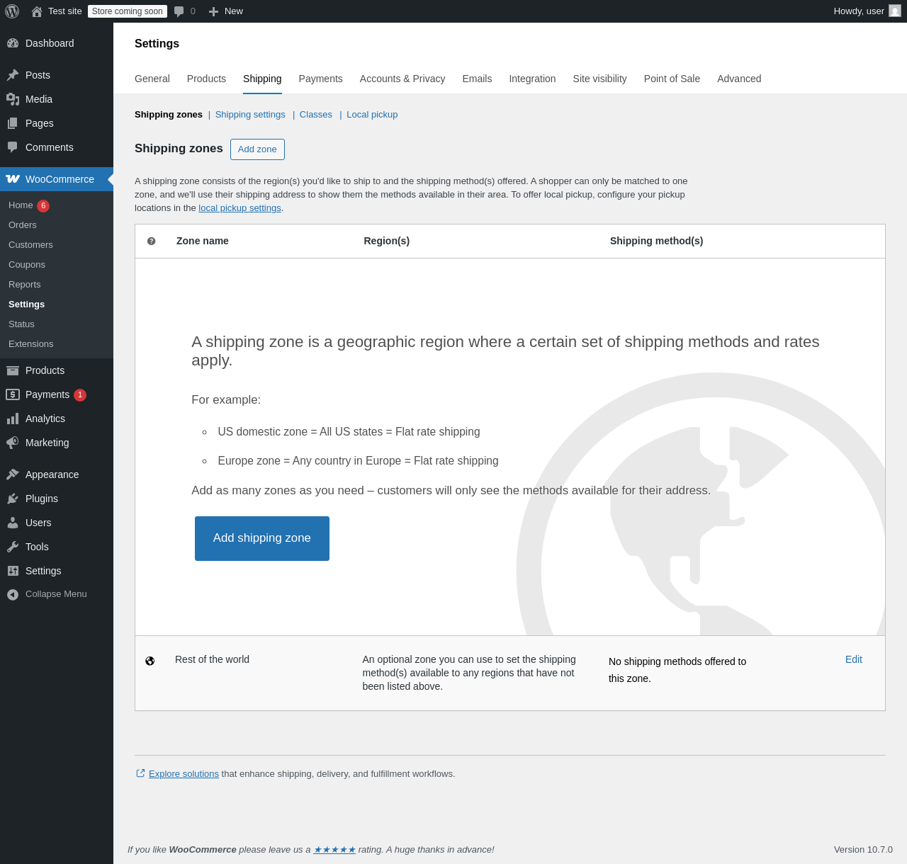Open the Shipping settings sub-section link

point(250,115)
